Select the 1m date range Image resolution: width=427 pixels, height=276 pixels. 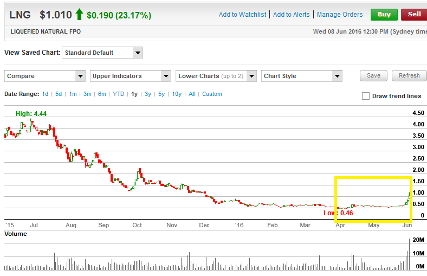click(x=73, y=94)
